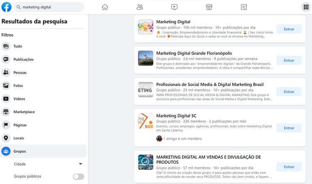Image resolution: width=312 pixels, height=184 pixels.
Task: Open the Marketing Digital group thumbnail
Action: pos(146,27)
